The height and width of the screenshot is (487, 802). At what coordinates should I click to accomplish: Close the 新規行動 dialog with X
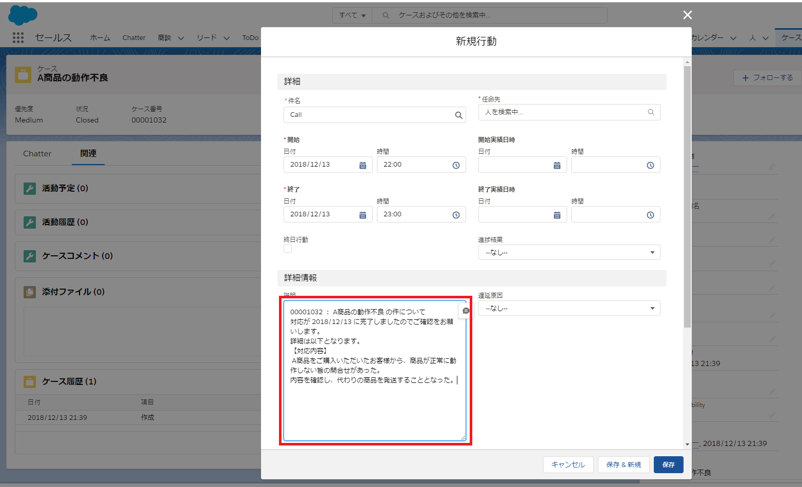click(688, 15)
